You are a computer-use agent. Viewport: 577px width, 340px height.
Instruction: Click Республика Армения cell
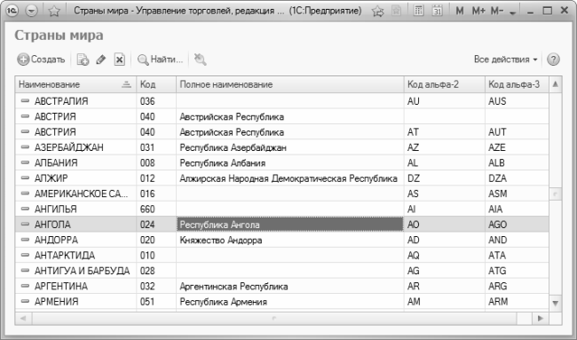click(x=290, y=302)
